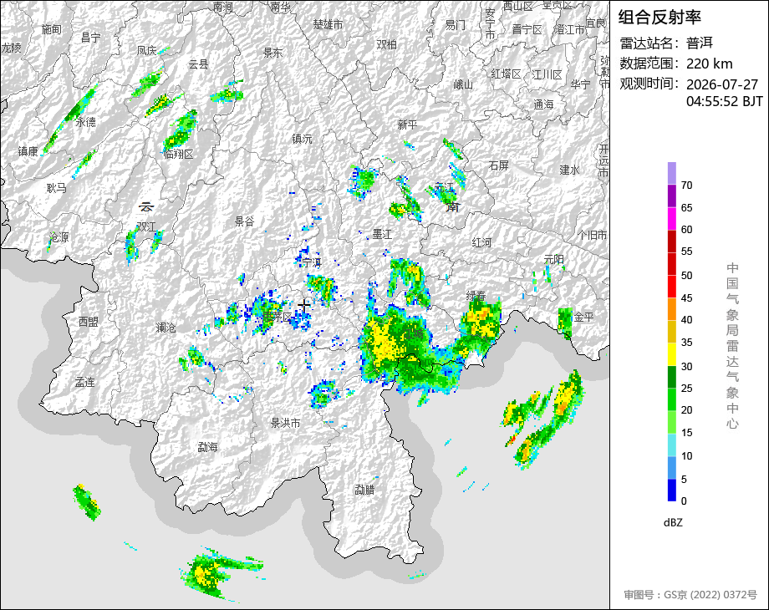Screen dimensions: 769x610
Task: Click the 西盟 county label
Action: point(89,322)
